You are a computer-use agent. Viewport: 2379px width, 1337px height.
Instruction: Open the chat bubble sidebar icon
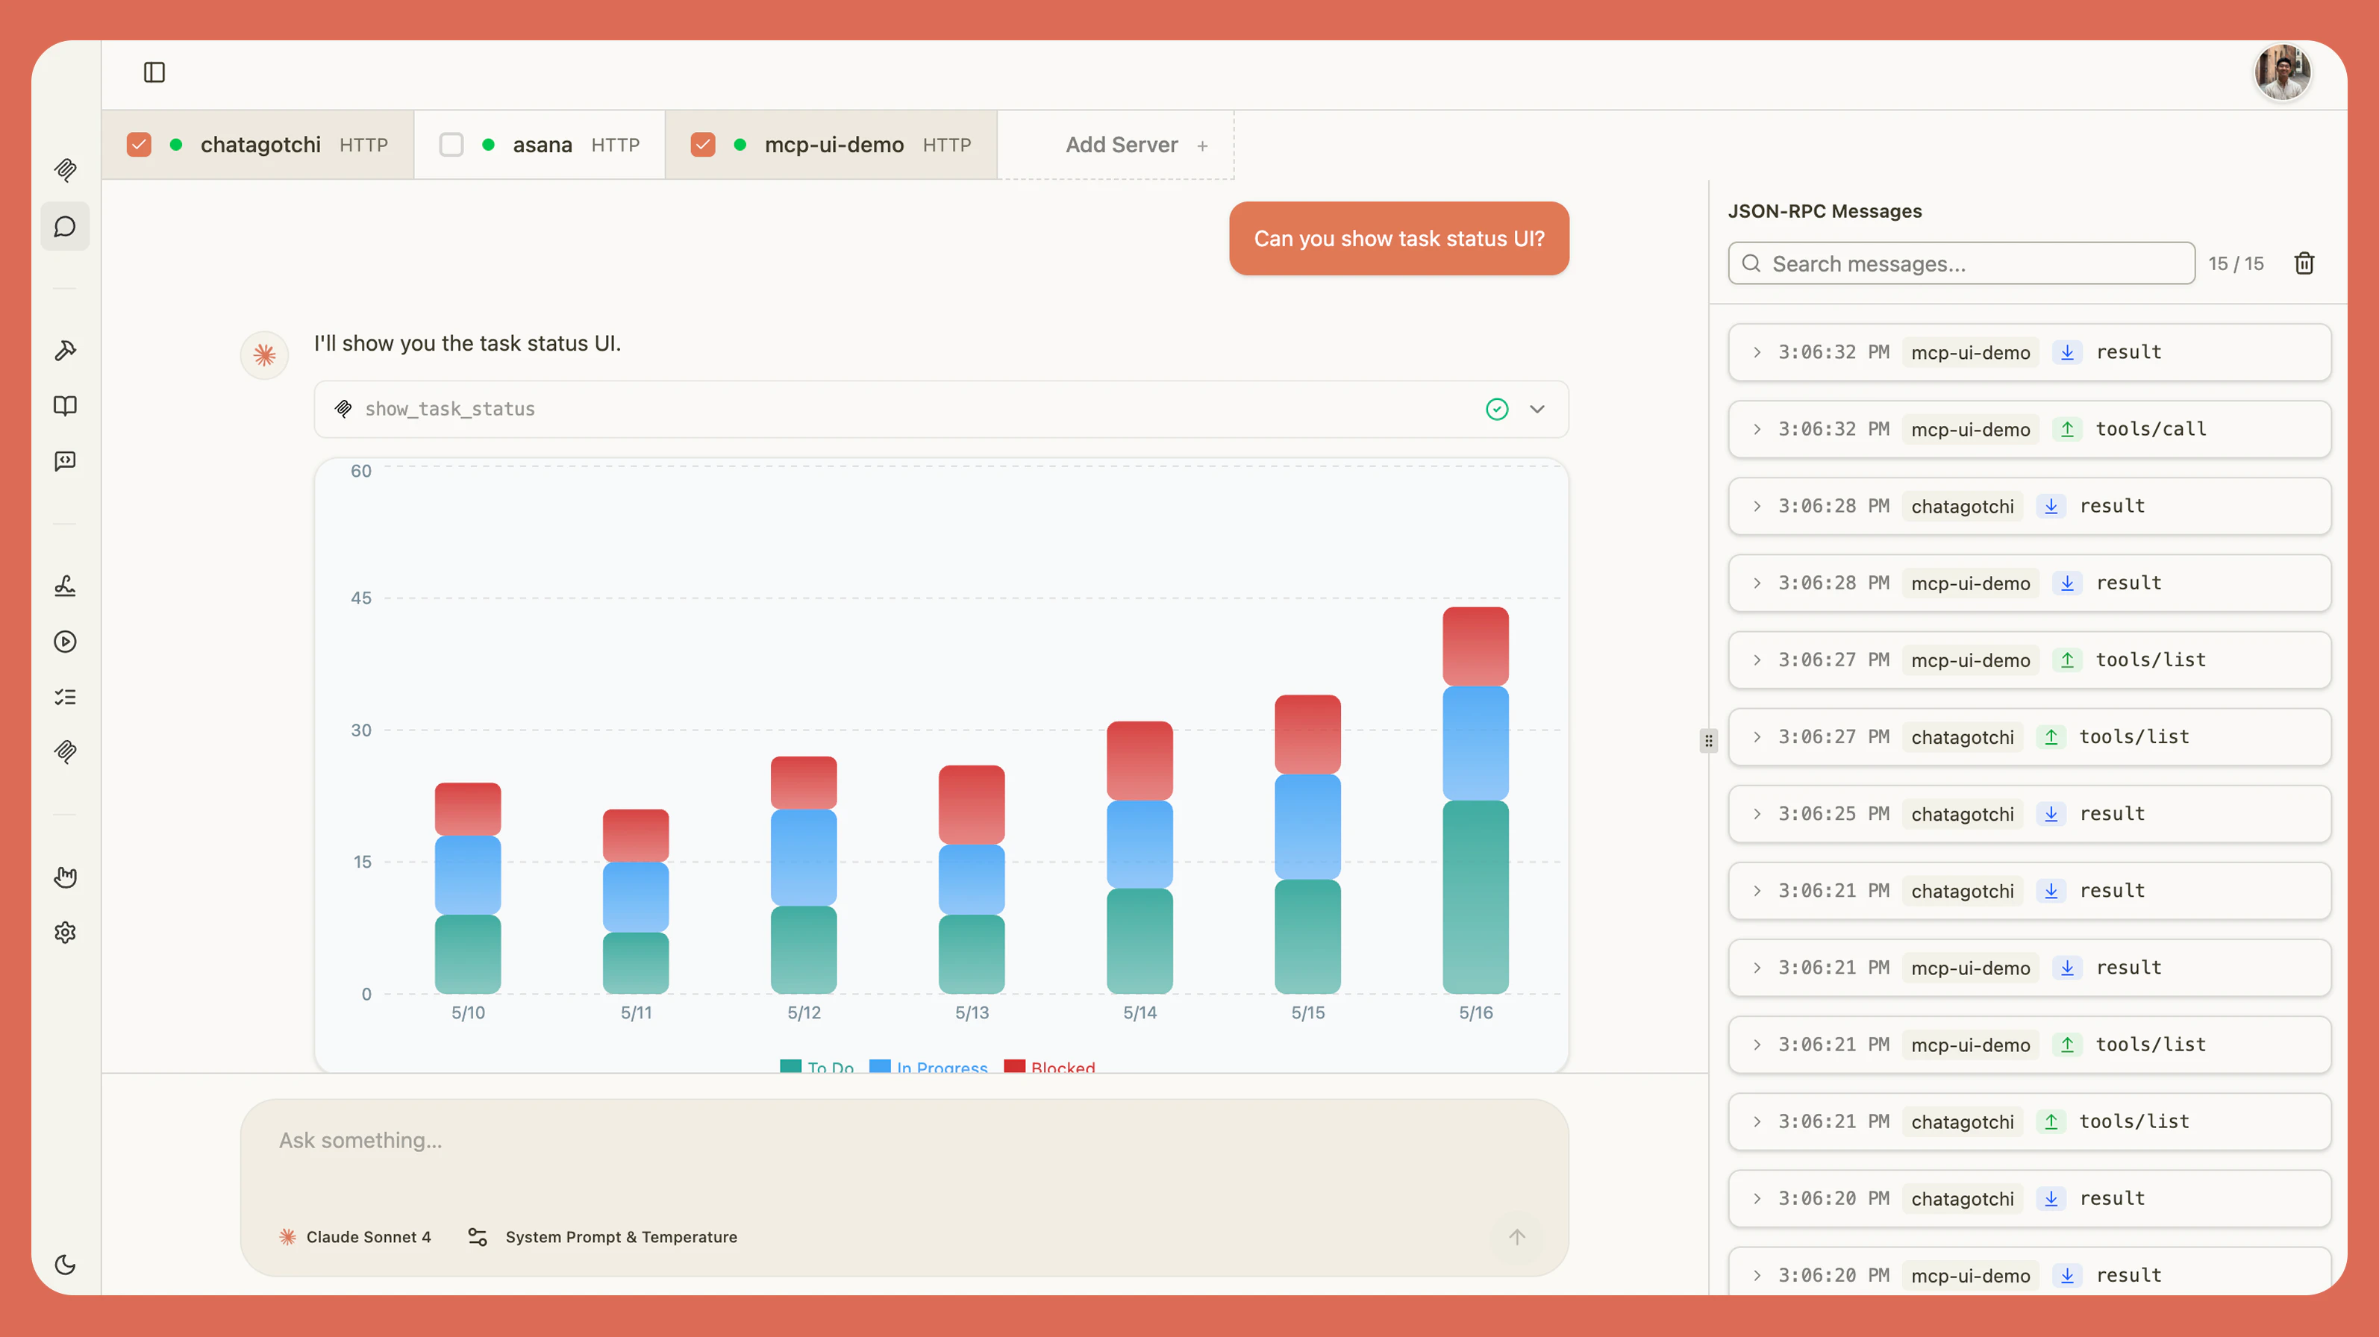(x=65, y=226)
